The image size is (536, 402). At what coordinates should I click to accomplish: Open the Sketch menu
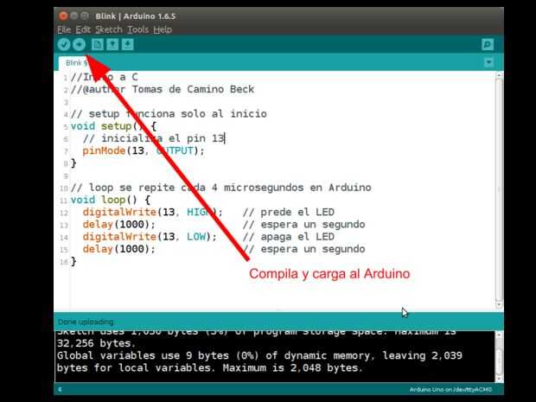[109, 29]
